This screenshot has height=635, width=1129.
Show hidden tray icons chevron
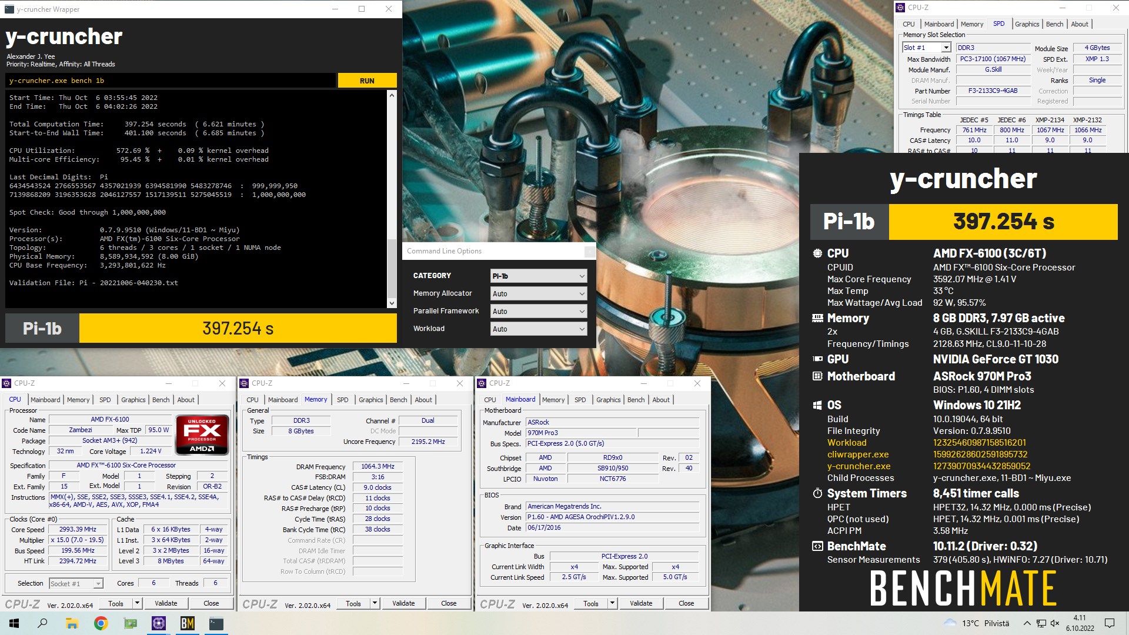click(x=1027, y=623)
